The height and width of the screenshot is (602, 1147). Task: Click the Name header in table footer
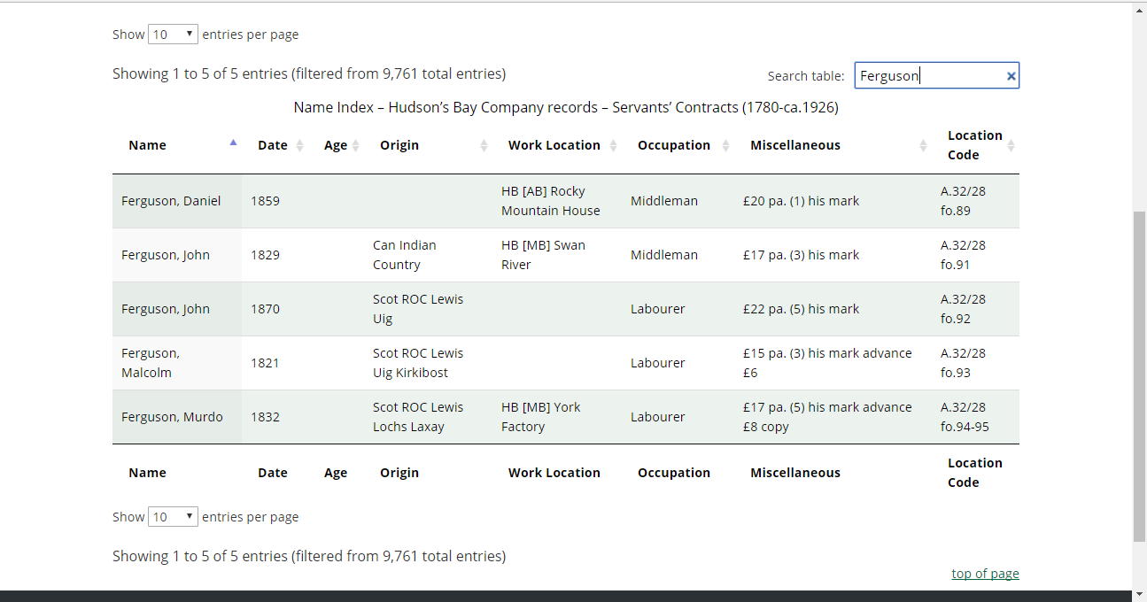point(147,473)
